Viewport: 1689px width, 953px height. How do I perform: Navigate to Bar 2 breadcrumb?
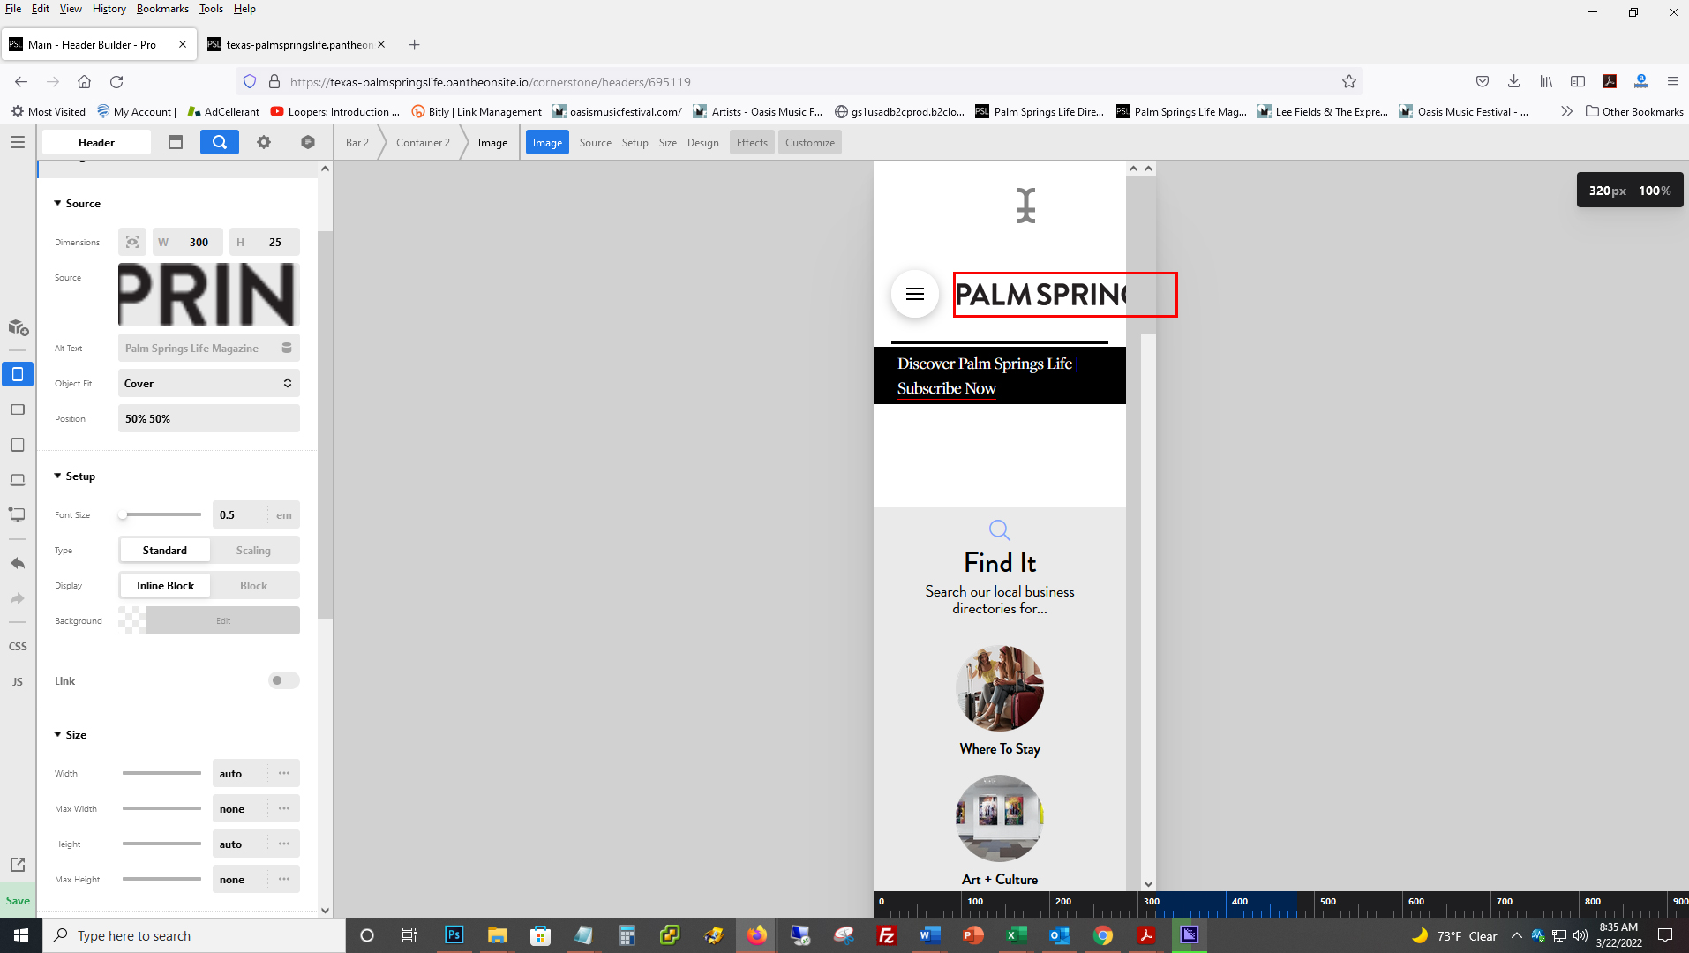357,142
